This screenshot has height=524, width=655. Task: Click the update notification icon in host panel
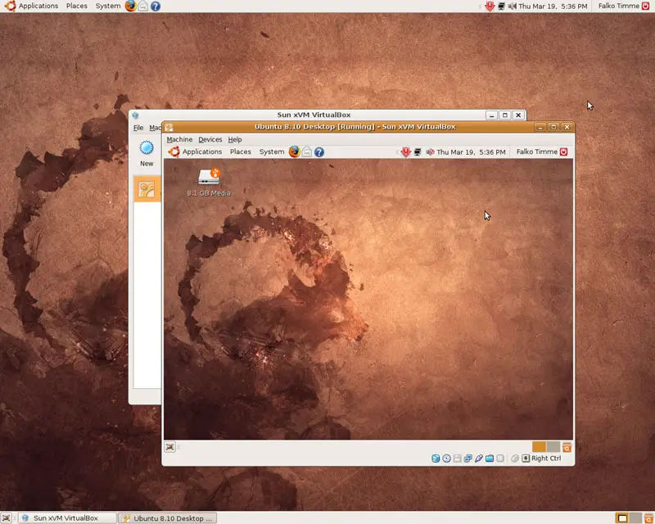(x=490, y=6)
